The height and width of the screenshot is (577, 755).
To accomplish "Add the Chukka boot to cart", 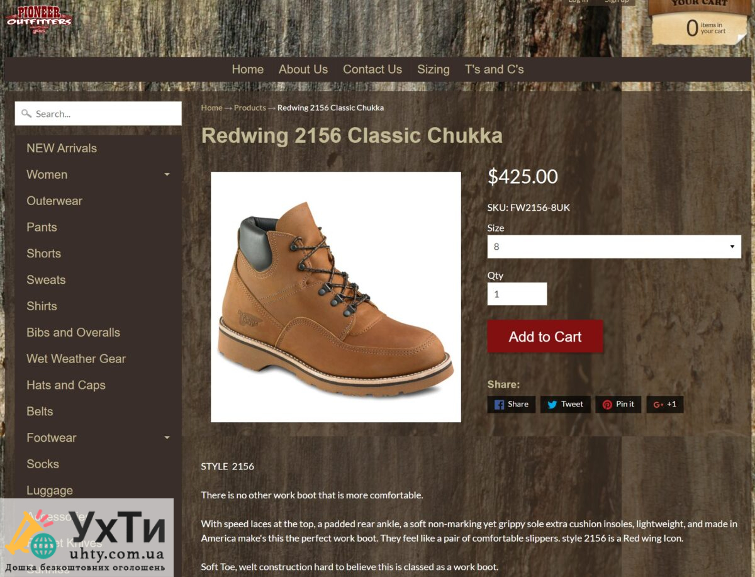I will (545, 337).
